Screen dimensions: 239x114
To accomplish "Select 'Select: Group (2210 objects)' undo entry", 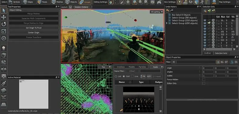I will (x=185, y=20).
